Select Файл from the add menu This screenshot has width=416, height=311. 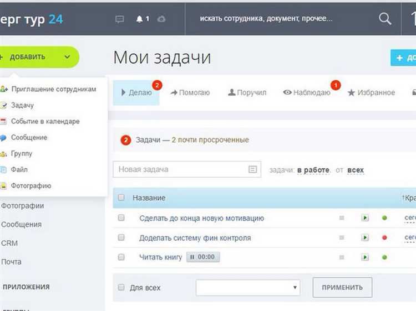tap(19, 170)
